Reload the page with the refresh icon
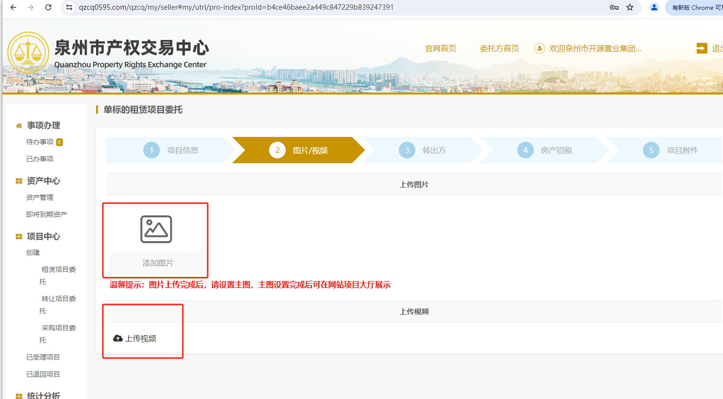Viewport: 723px width, 399px height. [48, 7]
